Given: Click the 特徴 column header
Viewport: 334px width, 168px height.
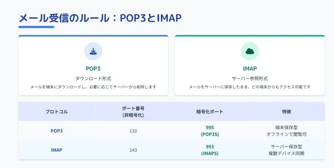Looking at the screenshot, I should tap(286, 112).
